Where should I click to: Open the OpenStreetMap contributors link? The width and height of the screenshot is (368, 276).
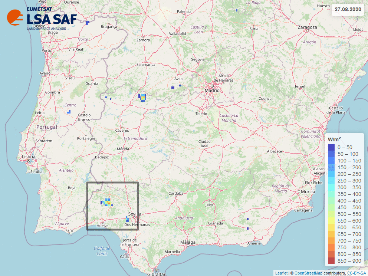pos(309,273)
